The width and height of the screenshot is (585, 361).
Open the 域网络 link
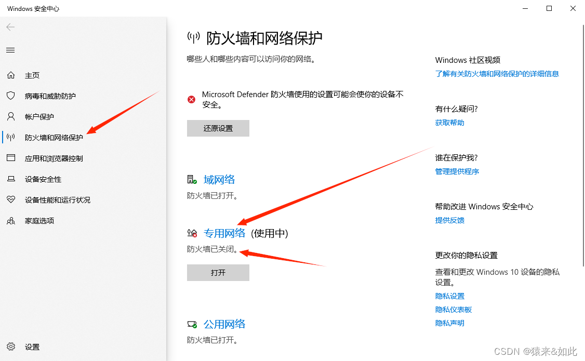click(x=219, y=180)
